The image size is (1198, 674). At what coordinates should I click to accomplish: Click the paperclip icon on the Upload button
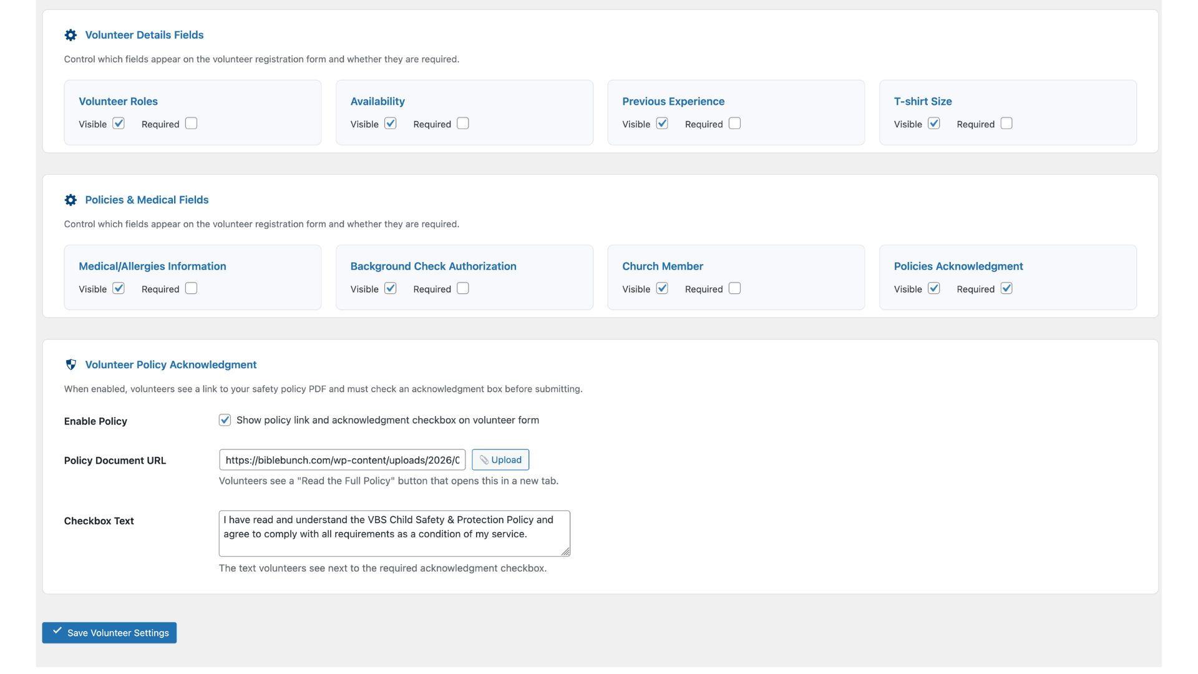[x=484, y=460]
